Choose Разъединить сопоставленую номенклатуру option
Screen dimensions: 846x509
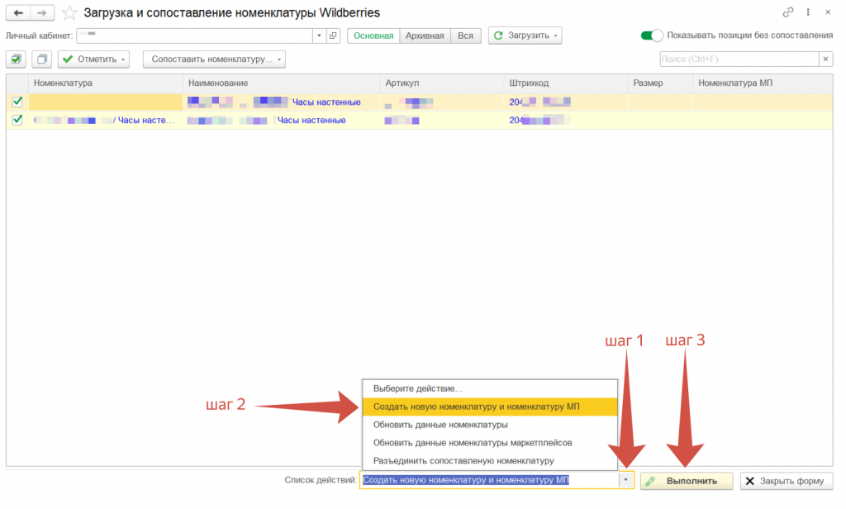click(x=463, y=460)
